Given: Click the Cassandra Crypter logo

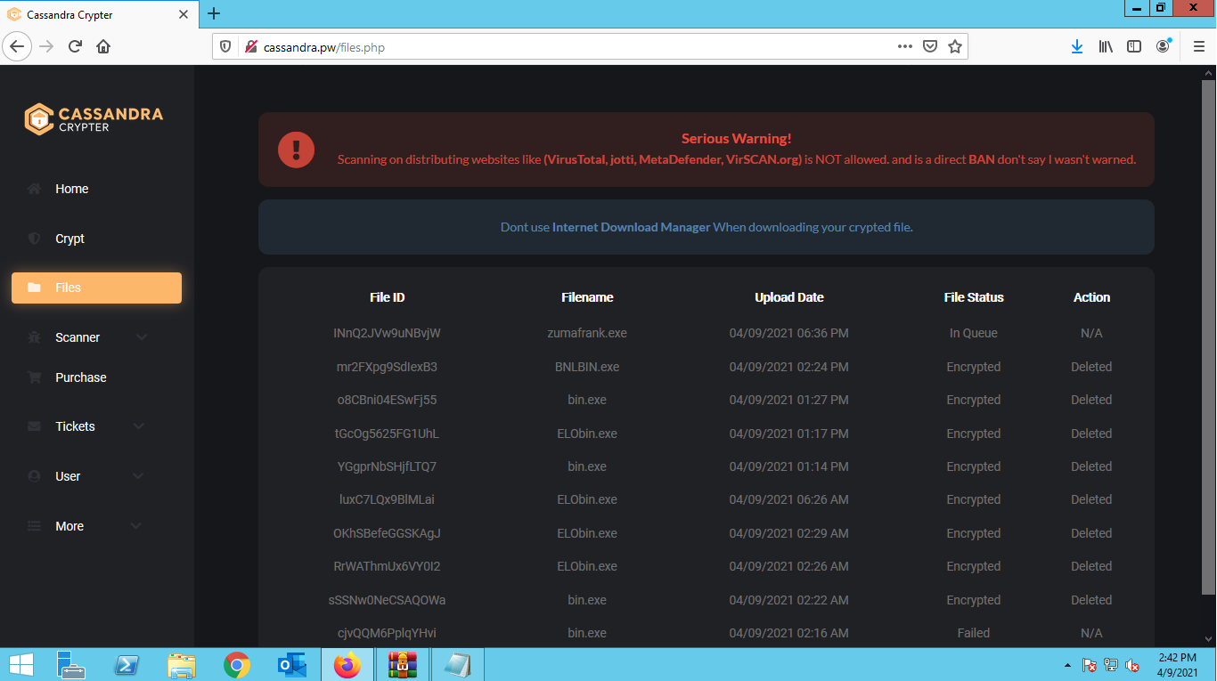Looking at the screenshot, I should (x=94, y=119).
